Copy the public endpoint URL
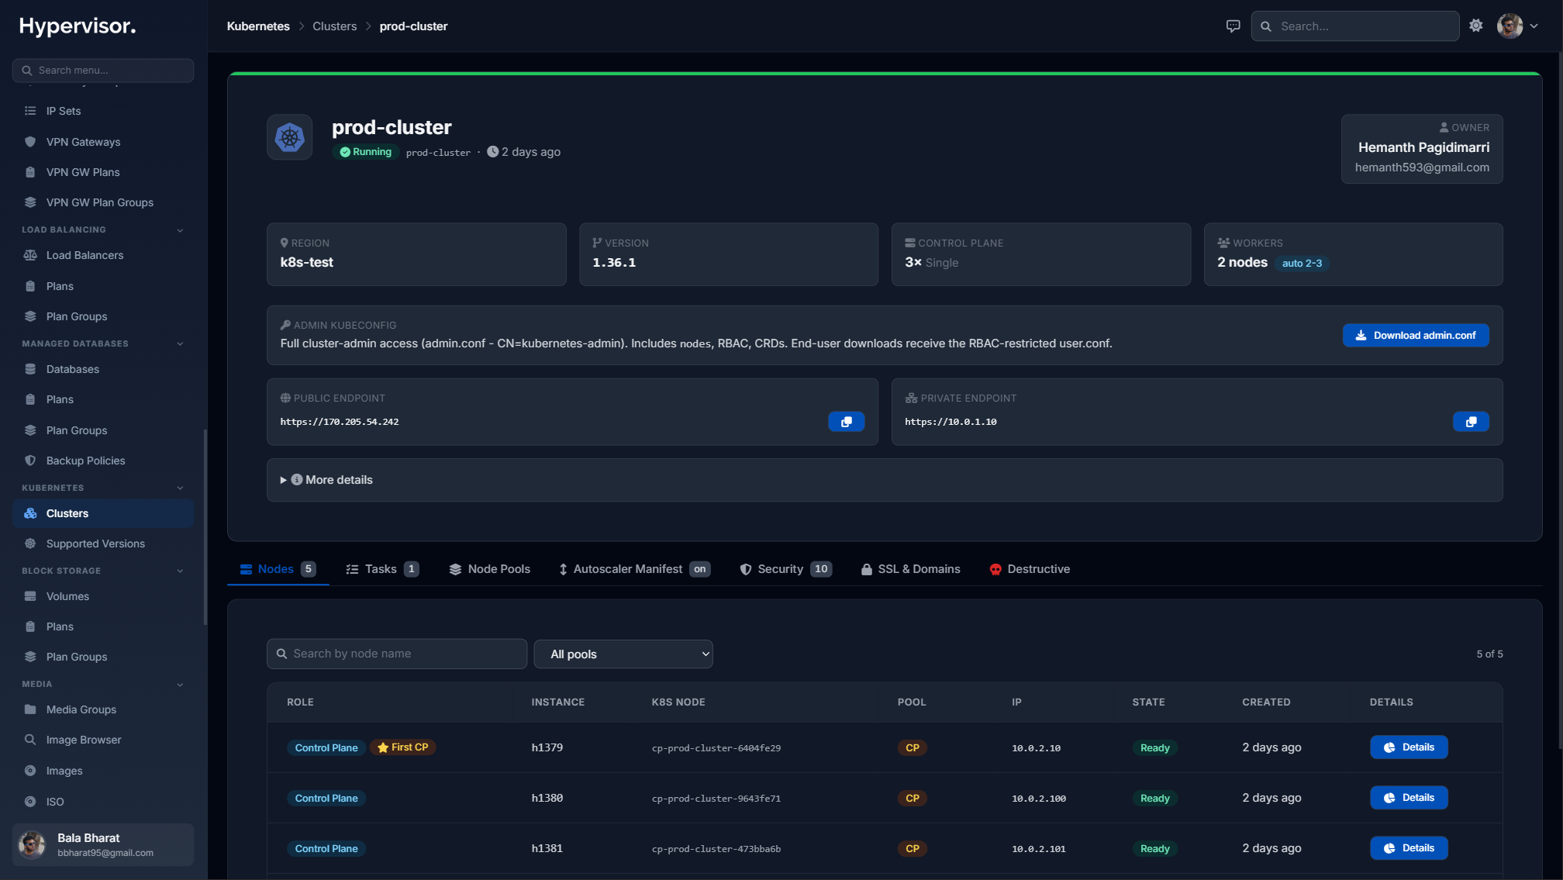This screenshot has width=1563, height=880. point(847,422)
